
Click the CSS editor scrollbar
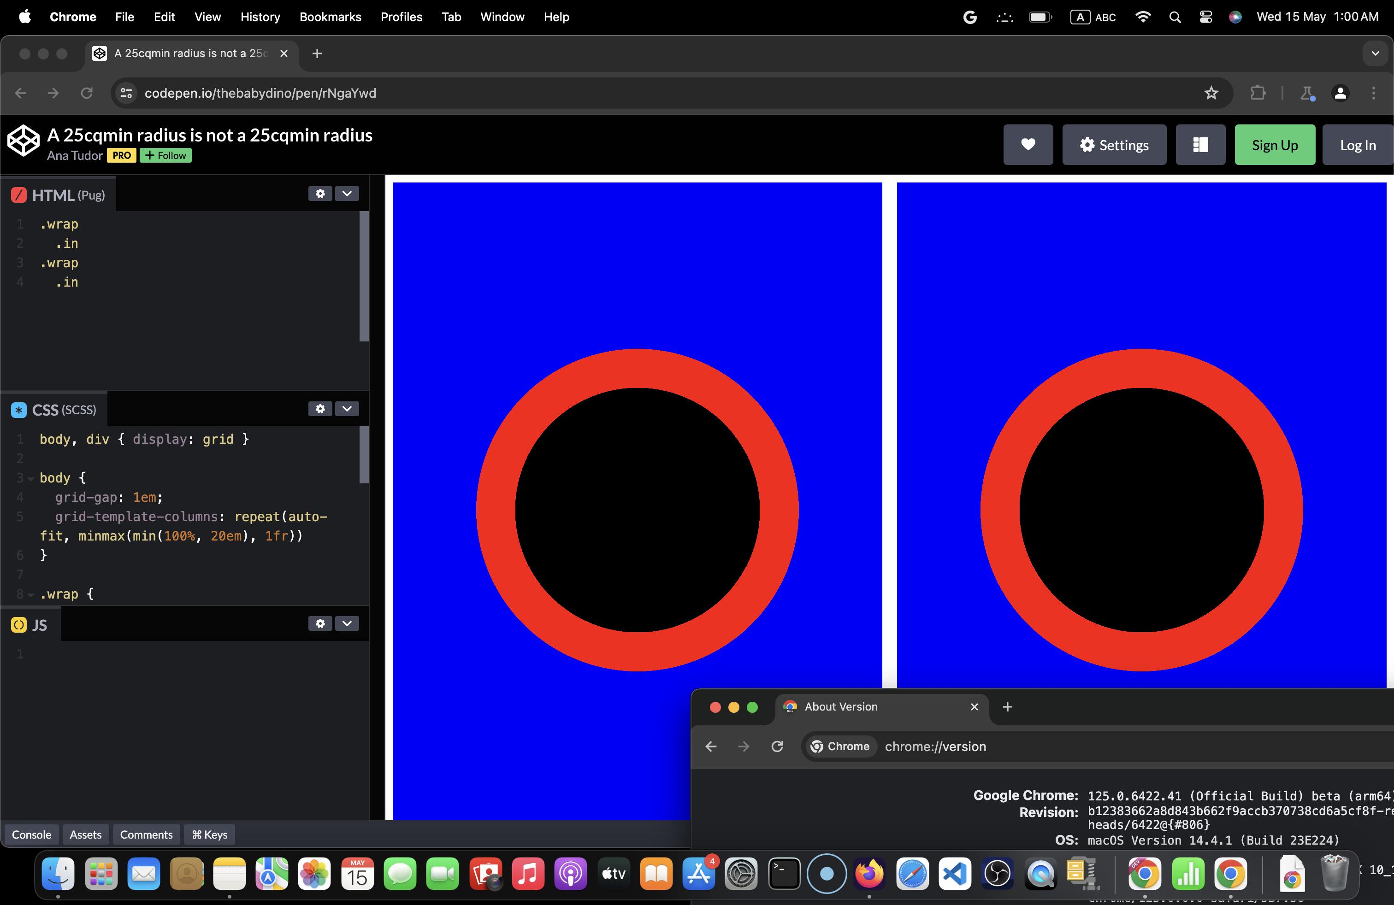pos(364,455)
